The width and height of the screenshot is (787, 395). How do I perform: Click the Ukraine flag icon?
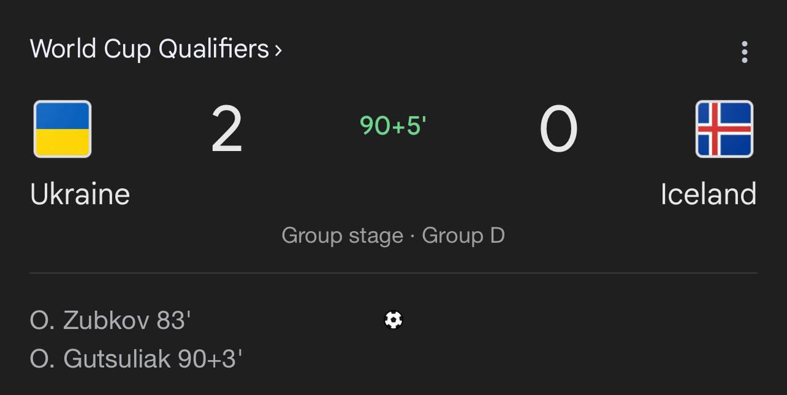(62, 129)
